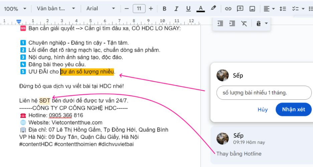The width and height of the screenshot is (313, 167).
Task: Add a comment using the toolbar icon
Action: (240, 9)
